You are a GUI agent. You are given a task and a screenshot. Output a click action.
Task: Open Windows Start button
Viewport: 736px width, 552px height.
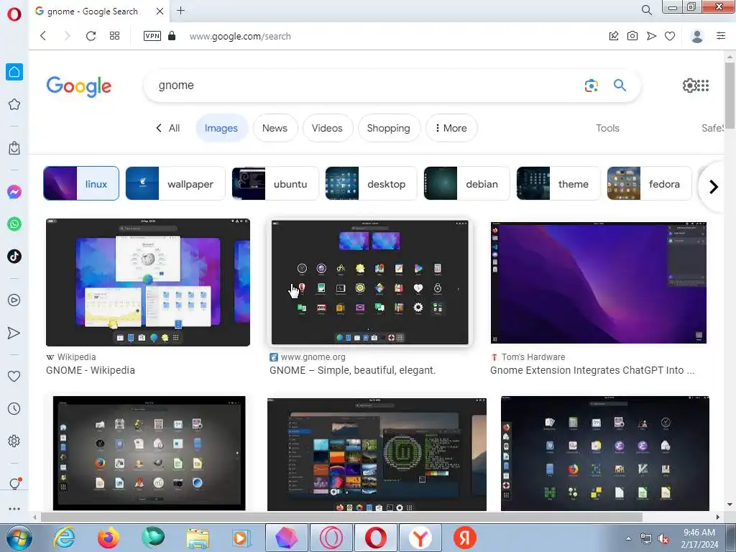coord(19,538)
